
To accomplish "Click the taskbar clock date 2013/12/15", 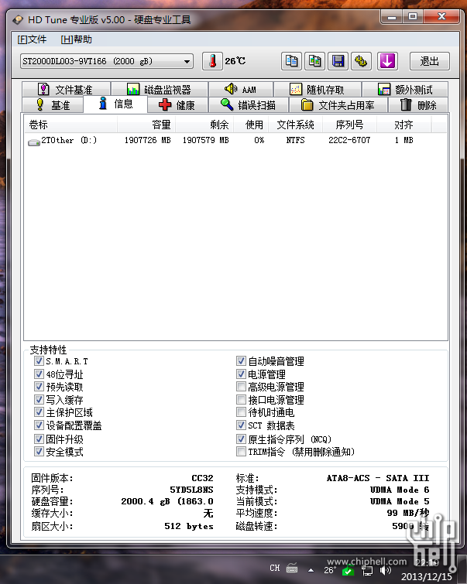I will coord(427,576).
